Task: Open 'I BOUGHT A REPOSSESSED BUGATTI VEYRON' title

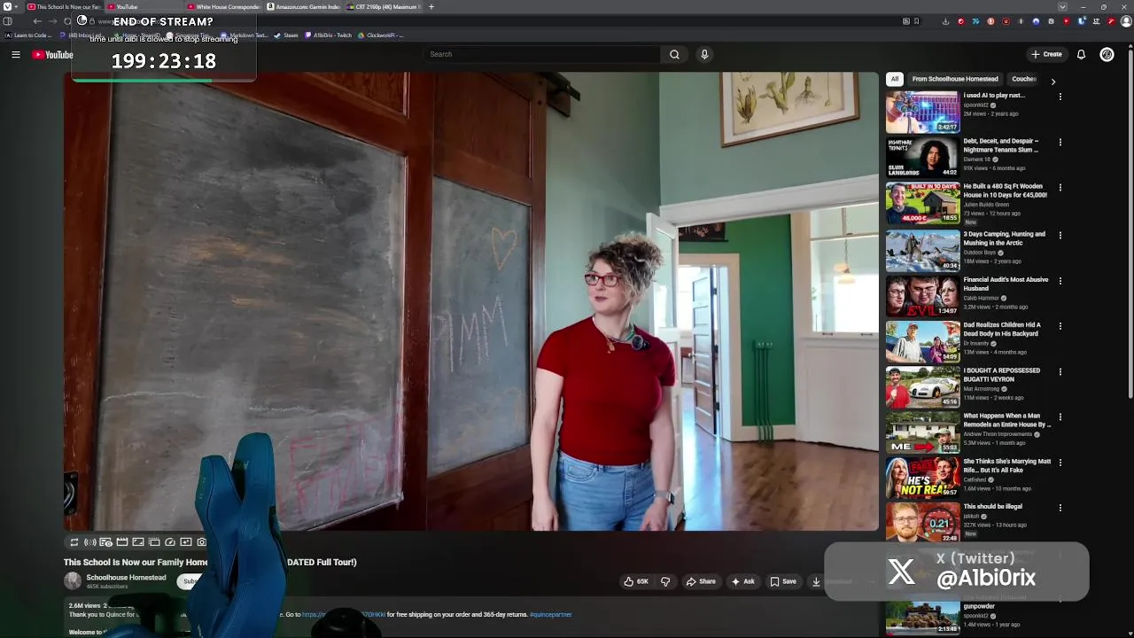Action: [1002, 375]
